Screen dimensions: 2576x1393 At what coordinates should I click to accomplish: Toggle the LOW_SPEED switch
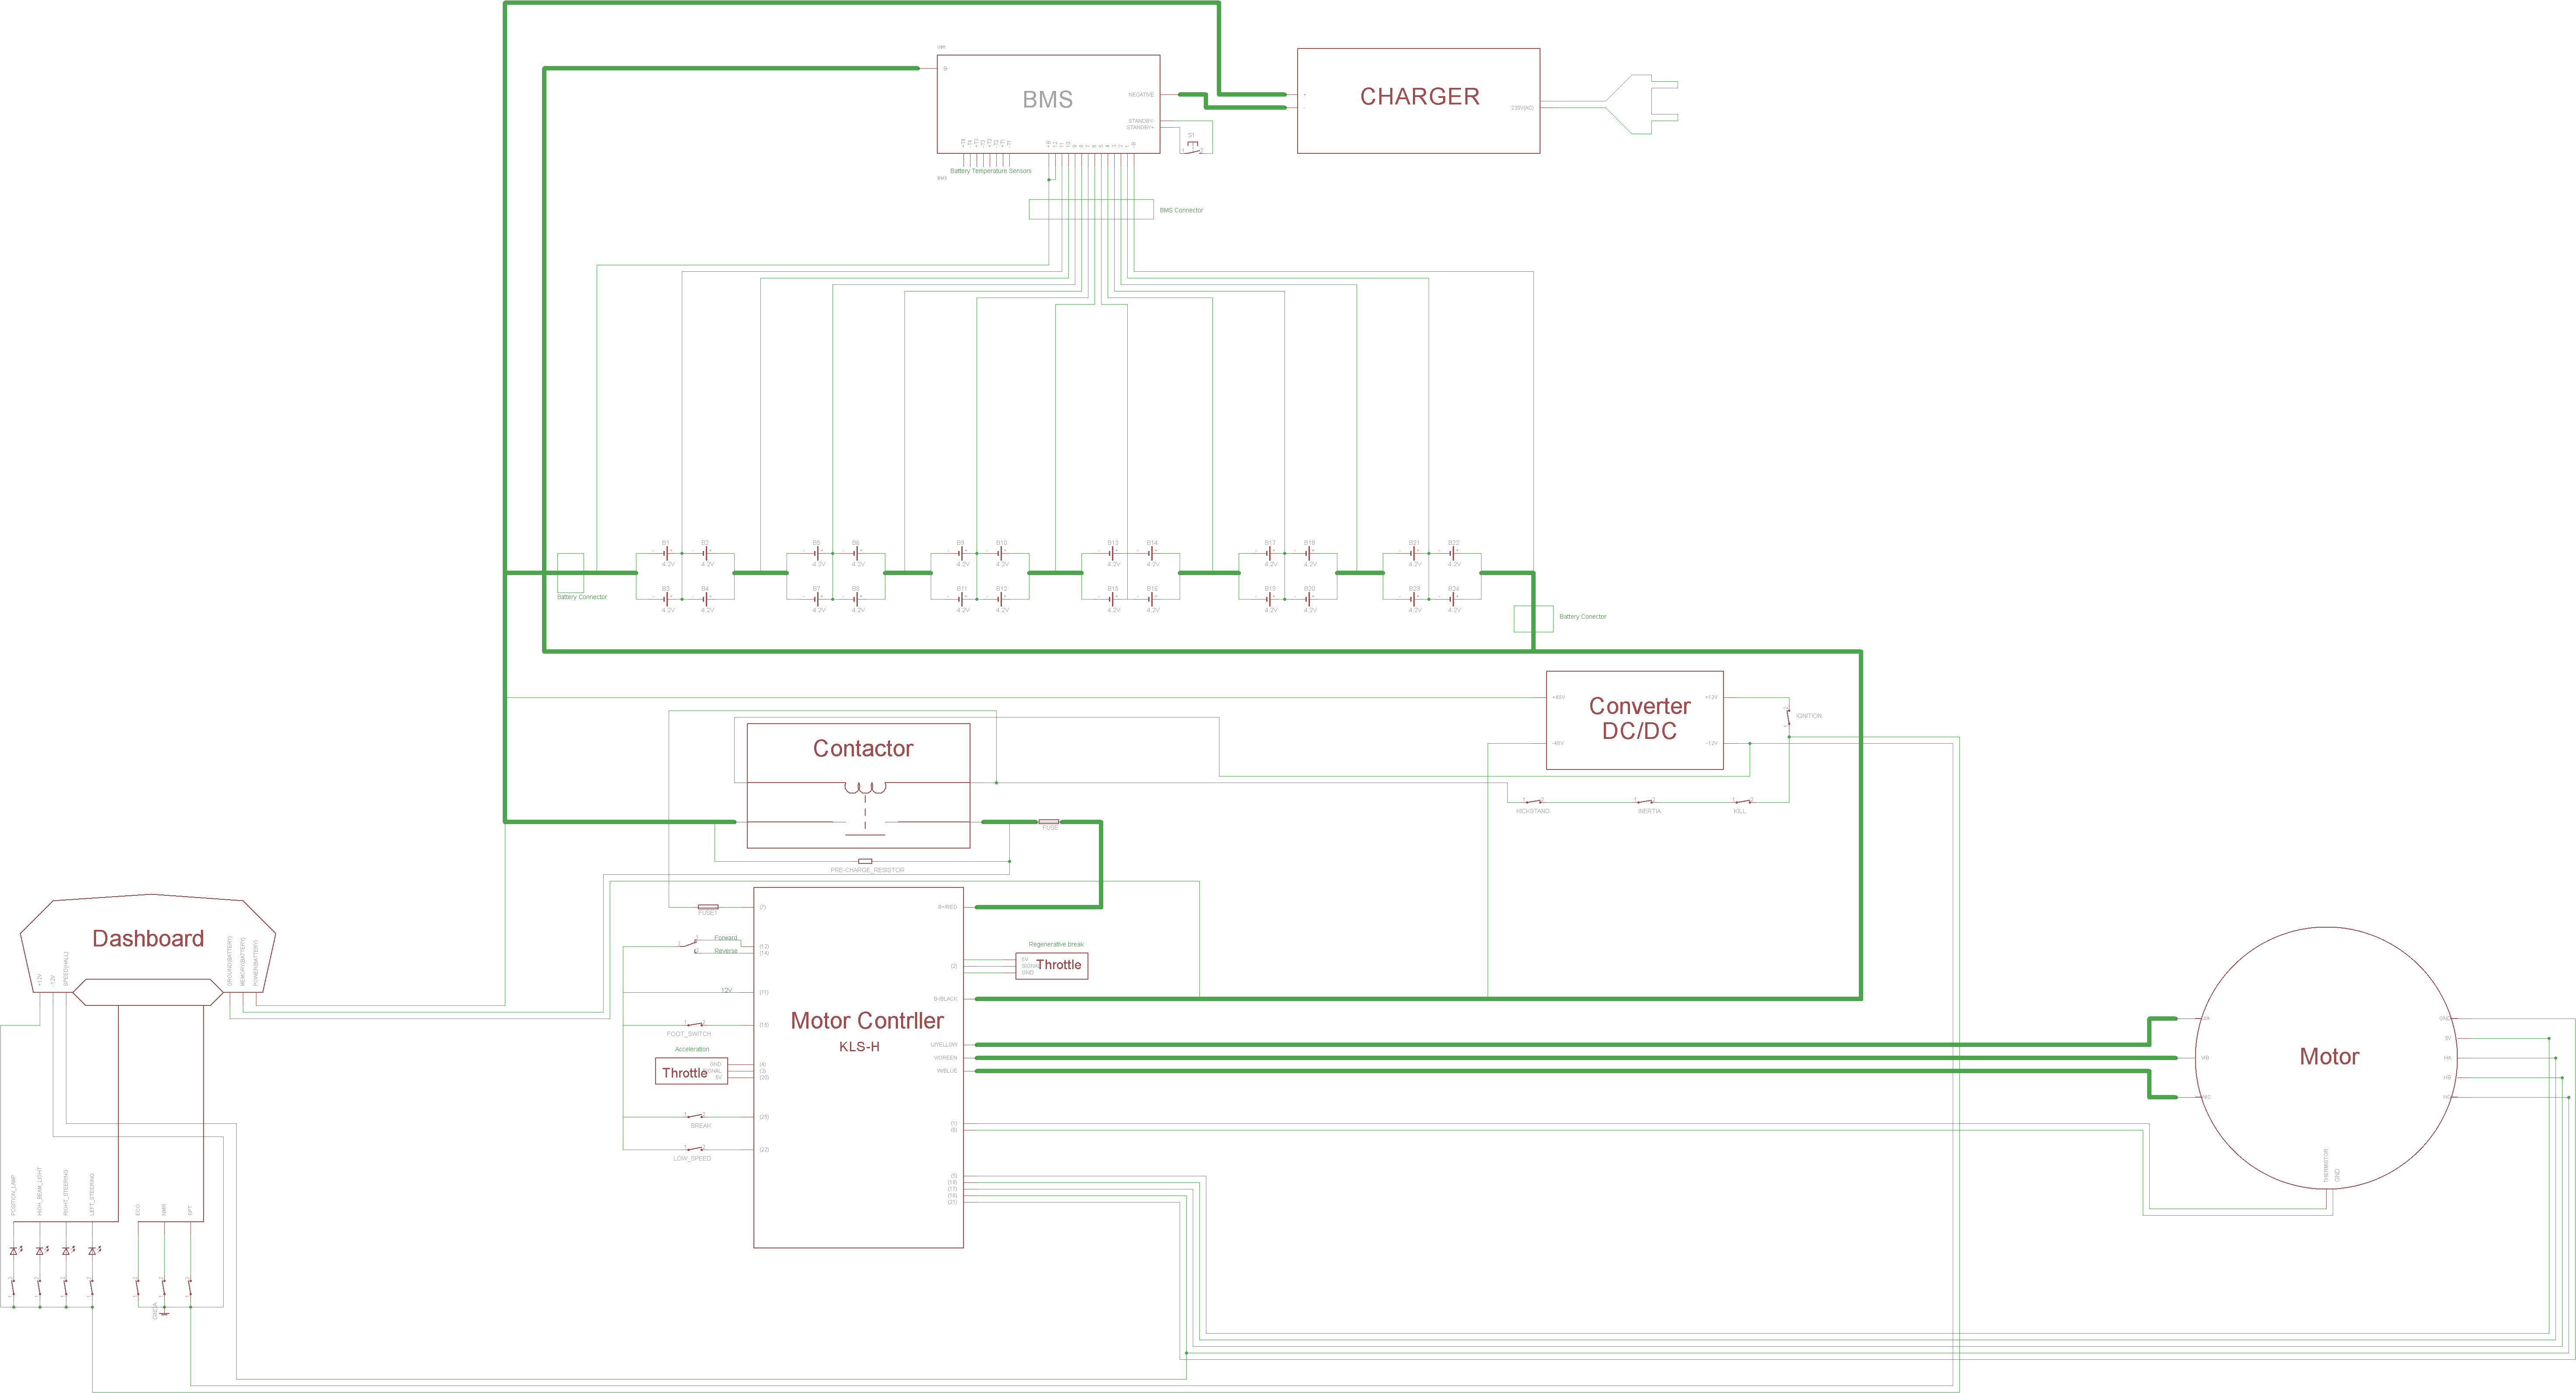point(694,1149)
